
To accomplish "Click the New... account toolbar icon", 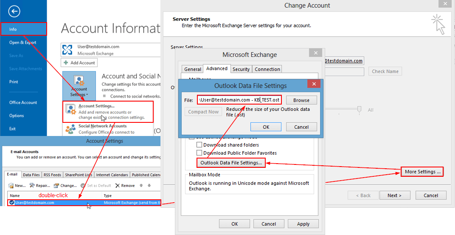I will (11, 185).
